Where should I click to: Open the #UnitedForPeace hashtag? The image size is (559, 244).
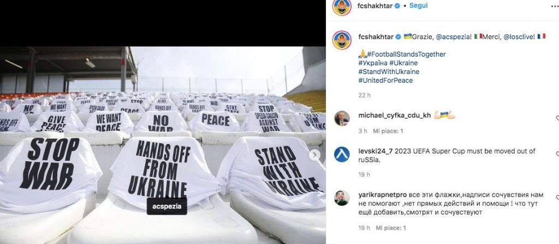(x=385, y=81)
